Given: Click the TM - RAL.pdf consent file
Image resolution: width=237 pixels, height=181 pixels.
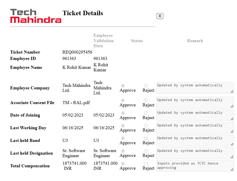Looking at the screenshot, I should [x=76, y=103].
